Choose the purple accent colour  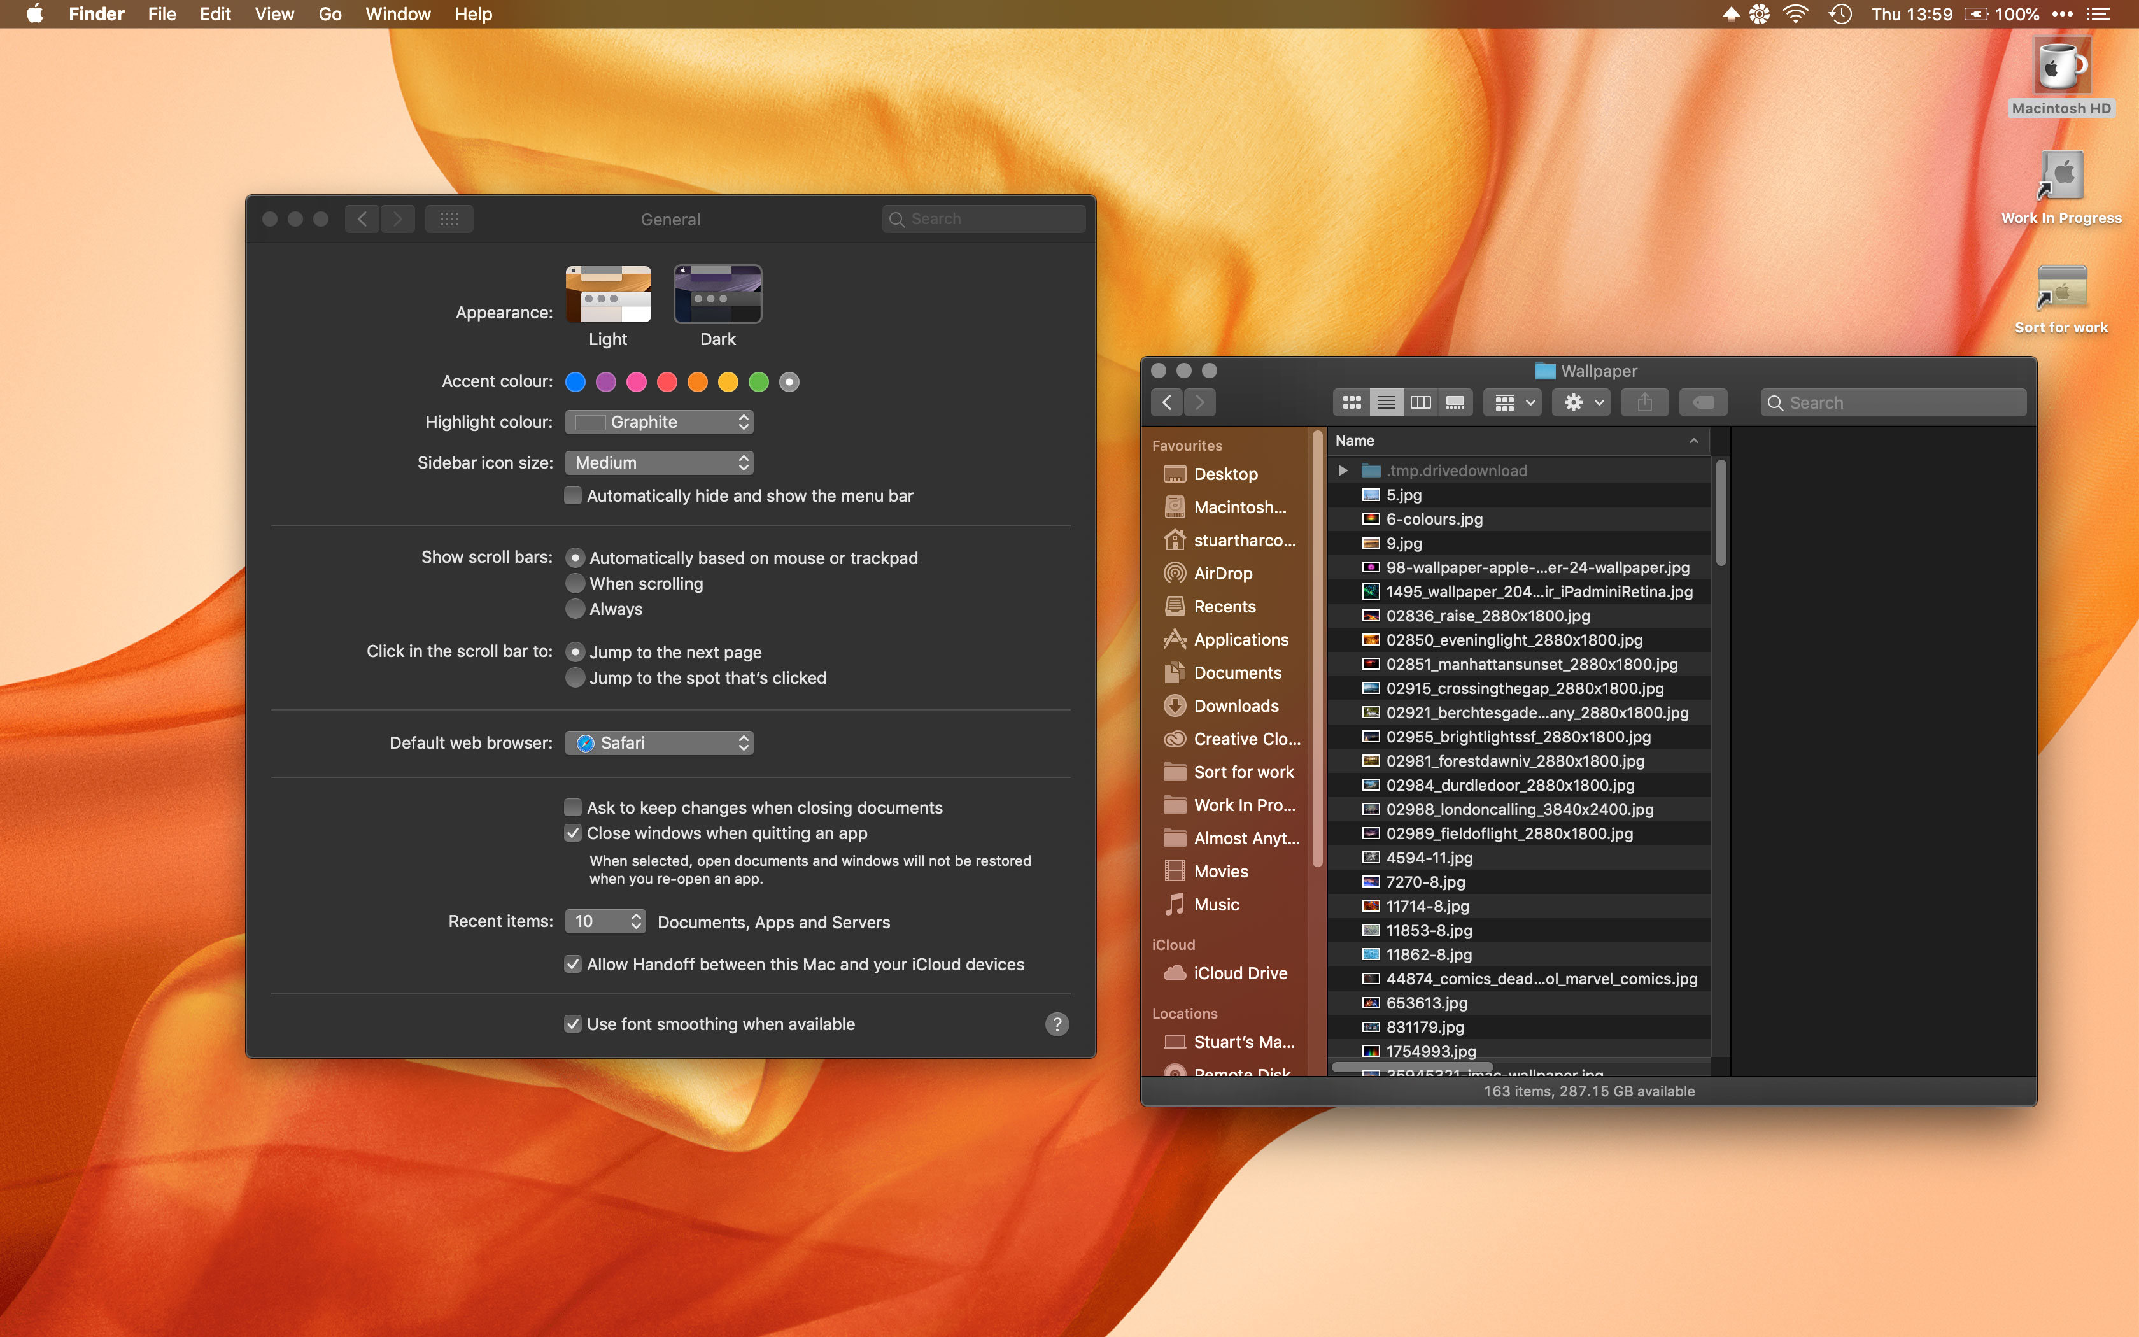[605, 382]
